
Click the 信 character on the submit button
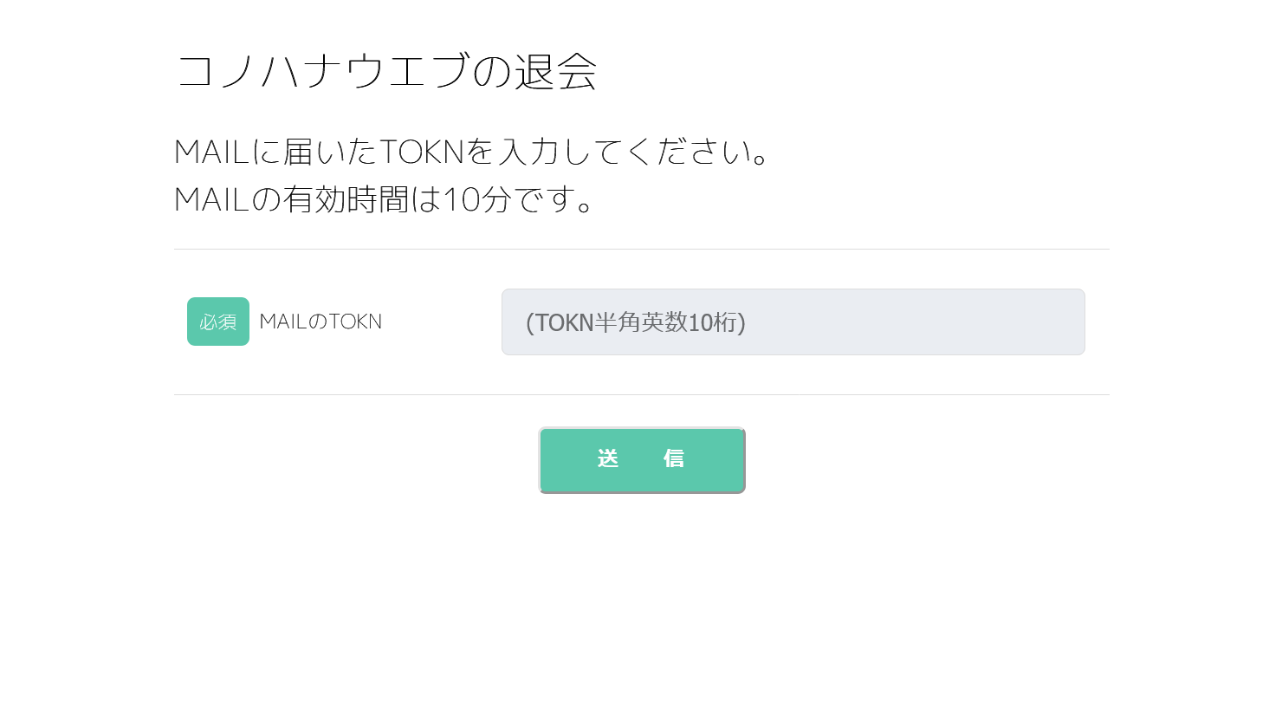click(674, 458)
